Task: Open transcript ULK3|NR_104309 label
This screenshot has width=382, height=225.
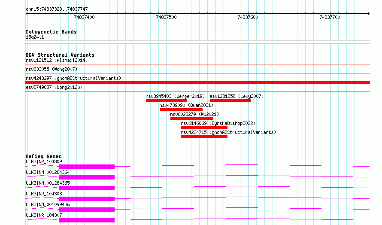Action: pos(44,161)
